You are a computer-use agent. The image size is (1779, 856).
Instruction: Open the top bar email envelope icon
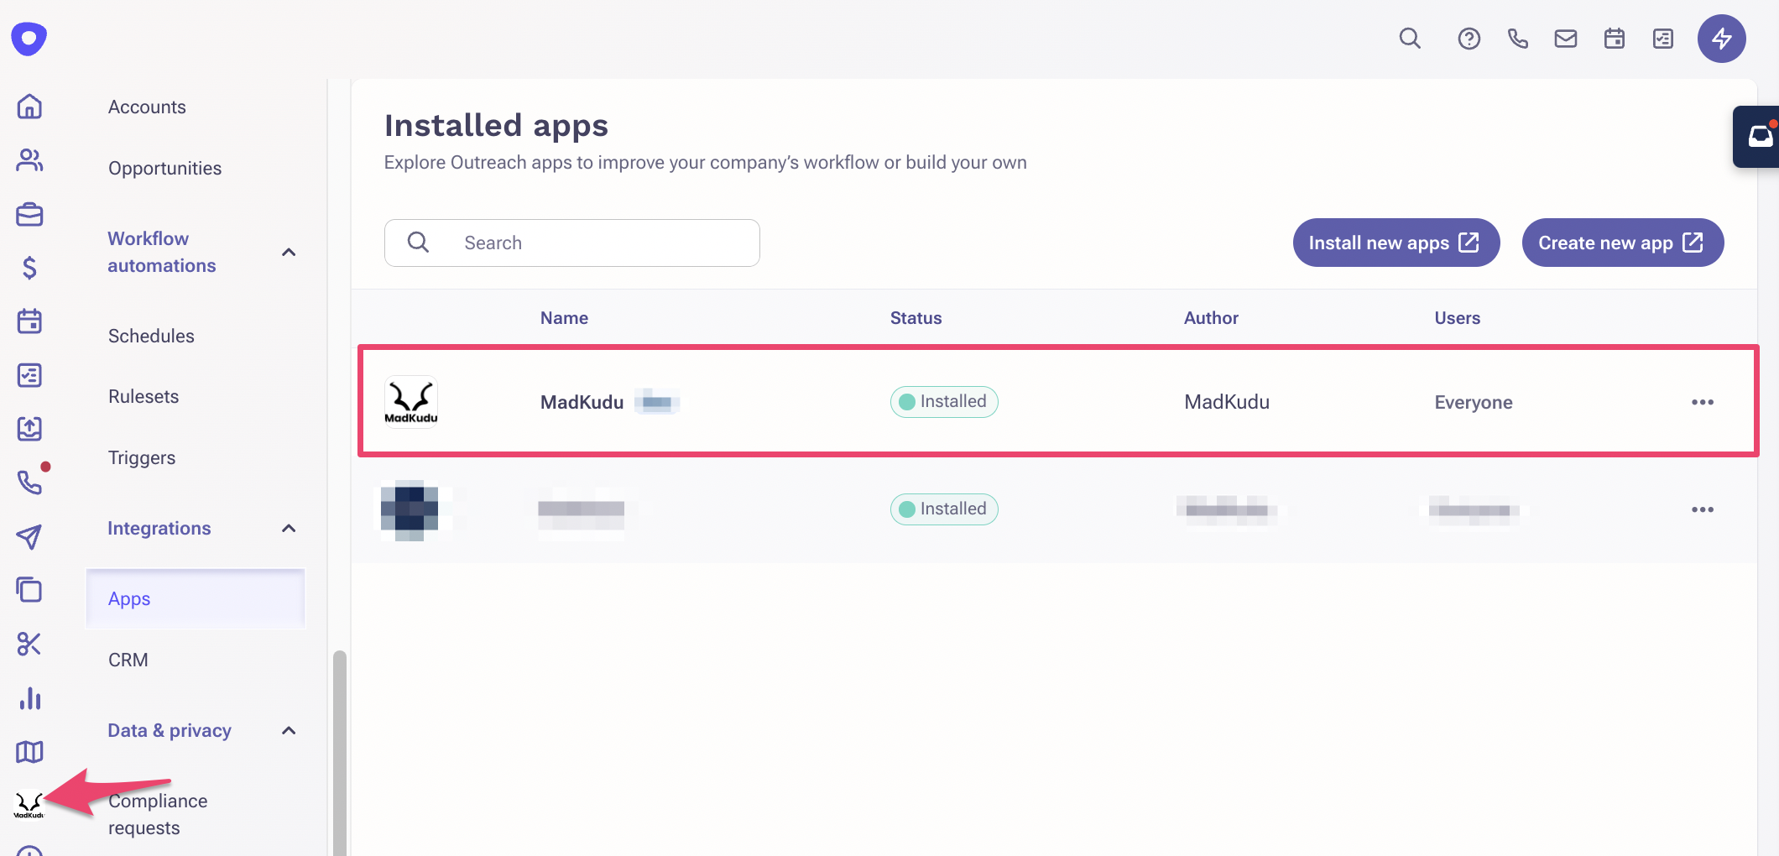[1566, 39]
